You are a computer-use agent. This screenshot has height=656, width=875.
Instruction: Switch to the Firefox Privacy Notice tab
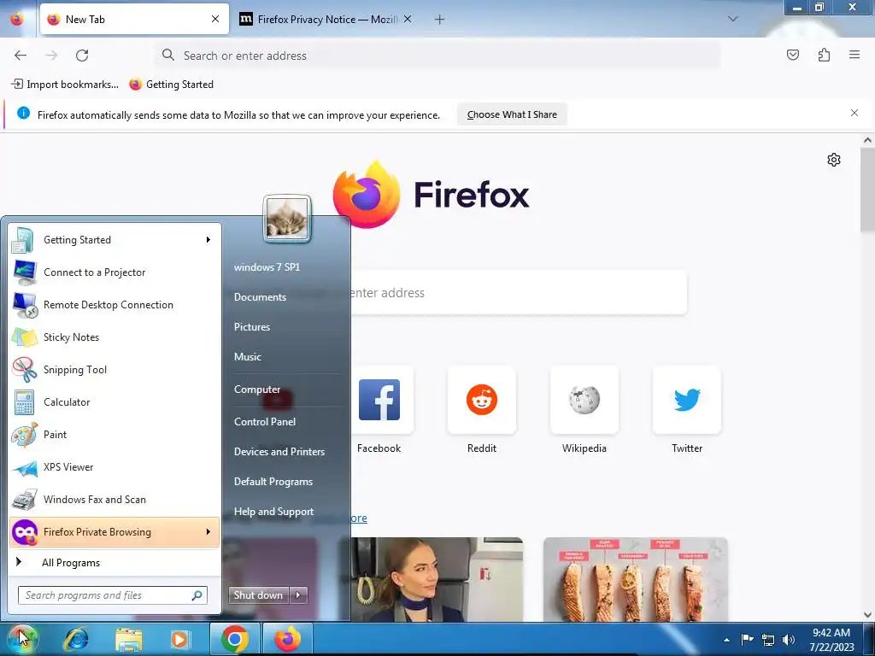(326, 19)
